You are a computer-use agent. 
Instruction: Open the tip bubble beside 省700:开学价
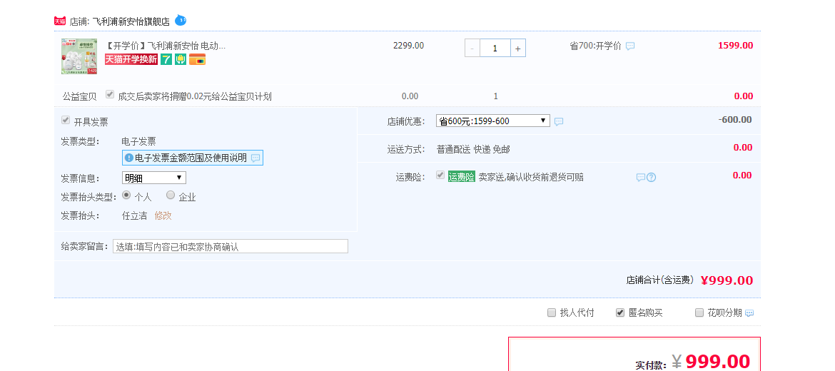630,46
